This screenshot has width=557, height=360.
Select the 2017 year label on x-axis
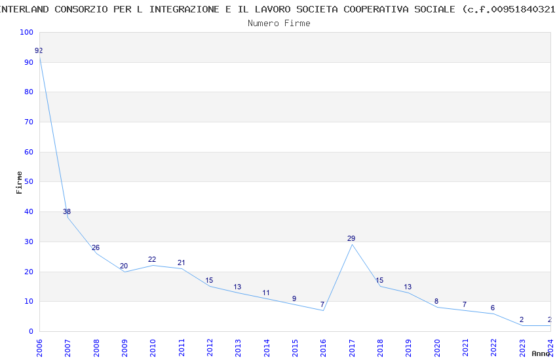point(352,348)
